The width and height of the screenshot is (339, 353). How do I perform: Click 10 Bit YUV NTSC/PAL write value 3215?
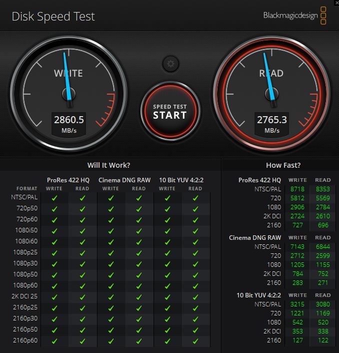[x=297, y=304]
